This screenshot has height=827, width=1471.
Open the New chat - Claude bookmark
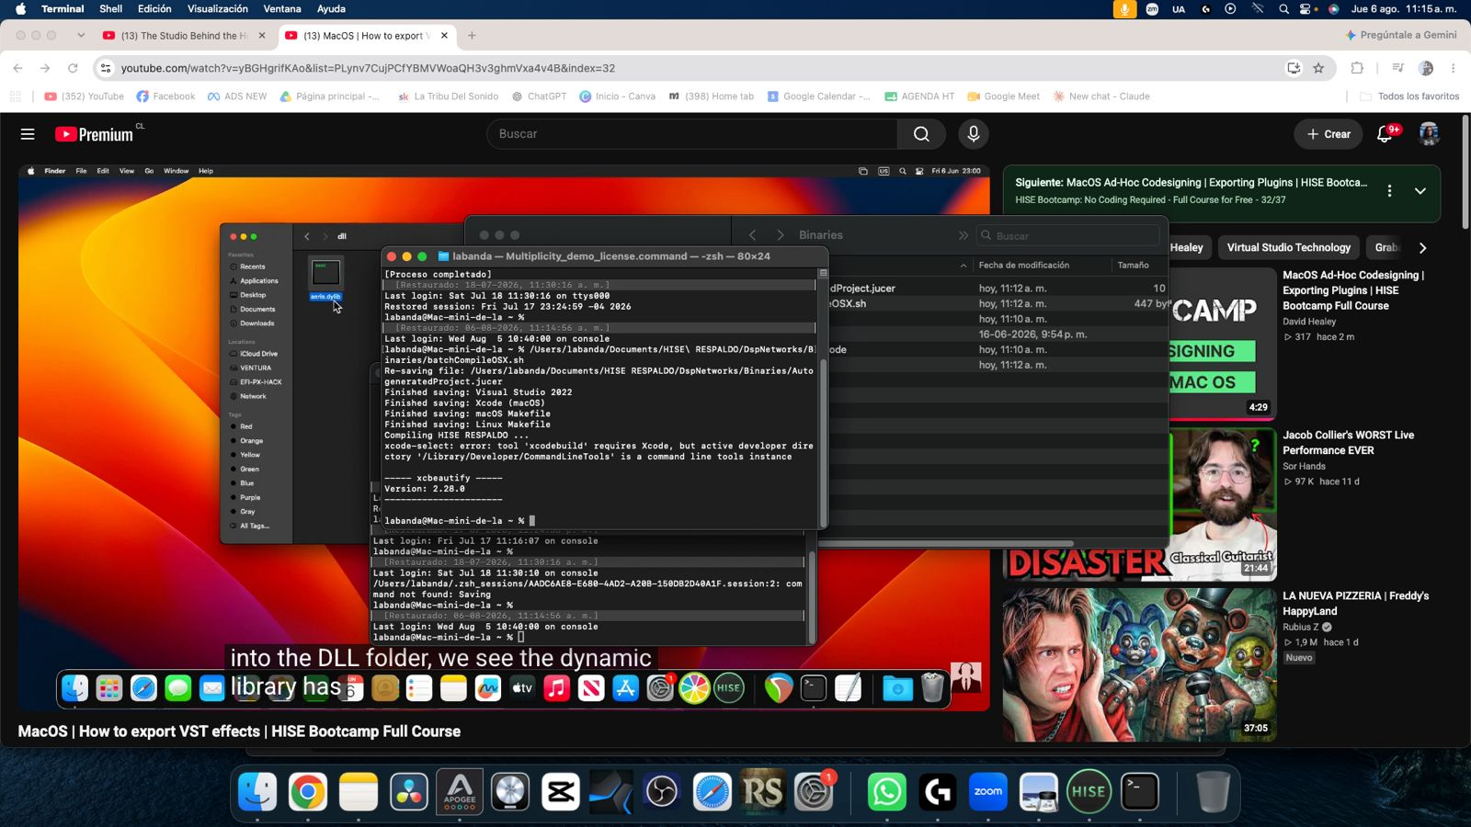pyautogui.click(x=1101, y=96)
